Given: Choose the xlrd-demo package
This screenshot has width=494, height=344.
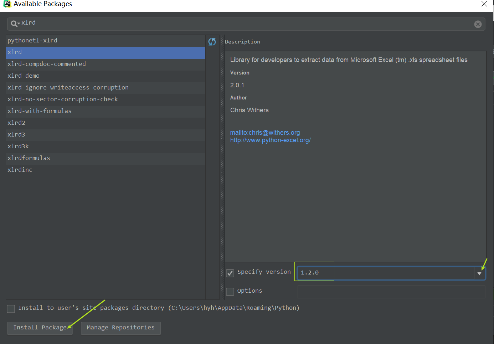Looking at the screenshot, I should click(x=106, y=76).
